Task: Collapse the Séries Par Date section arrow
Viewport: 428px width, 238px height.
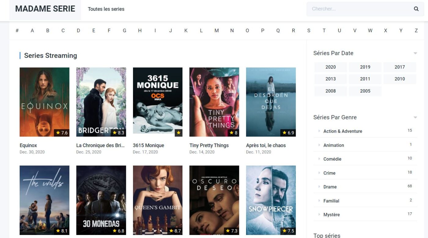Action: pos(415,53)
